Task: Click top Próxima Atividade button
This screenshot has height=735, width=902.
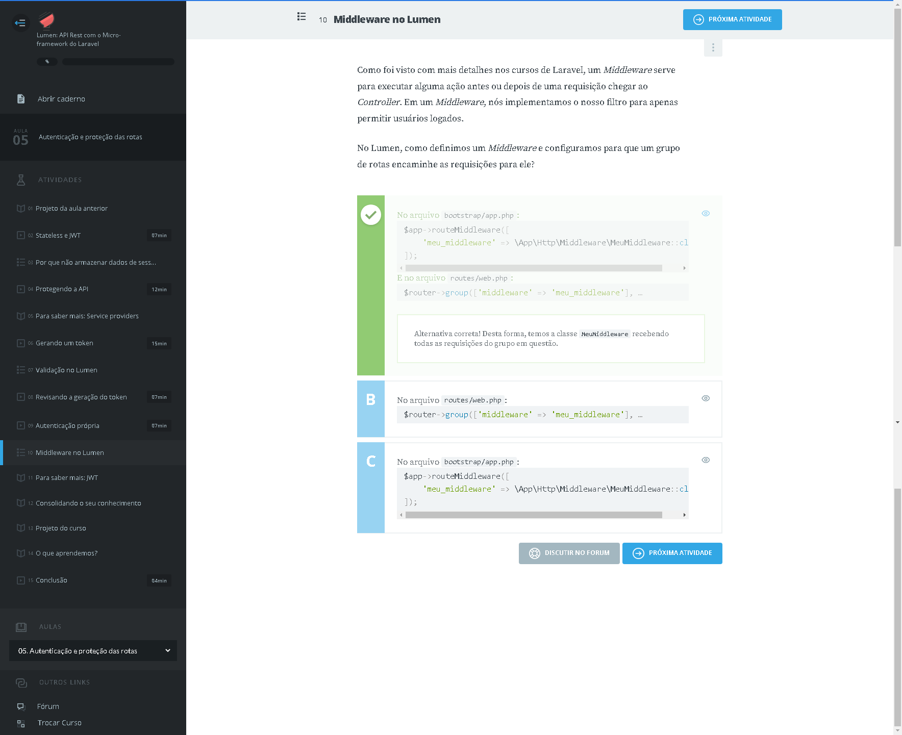Action: [732, 19]
